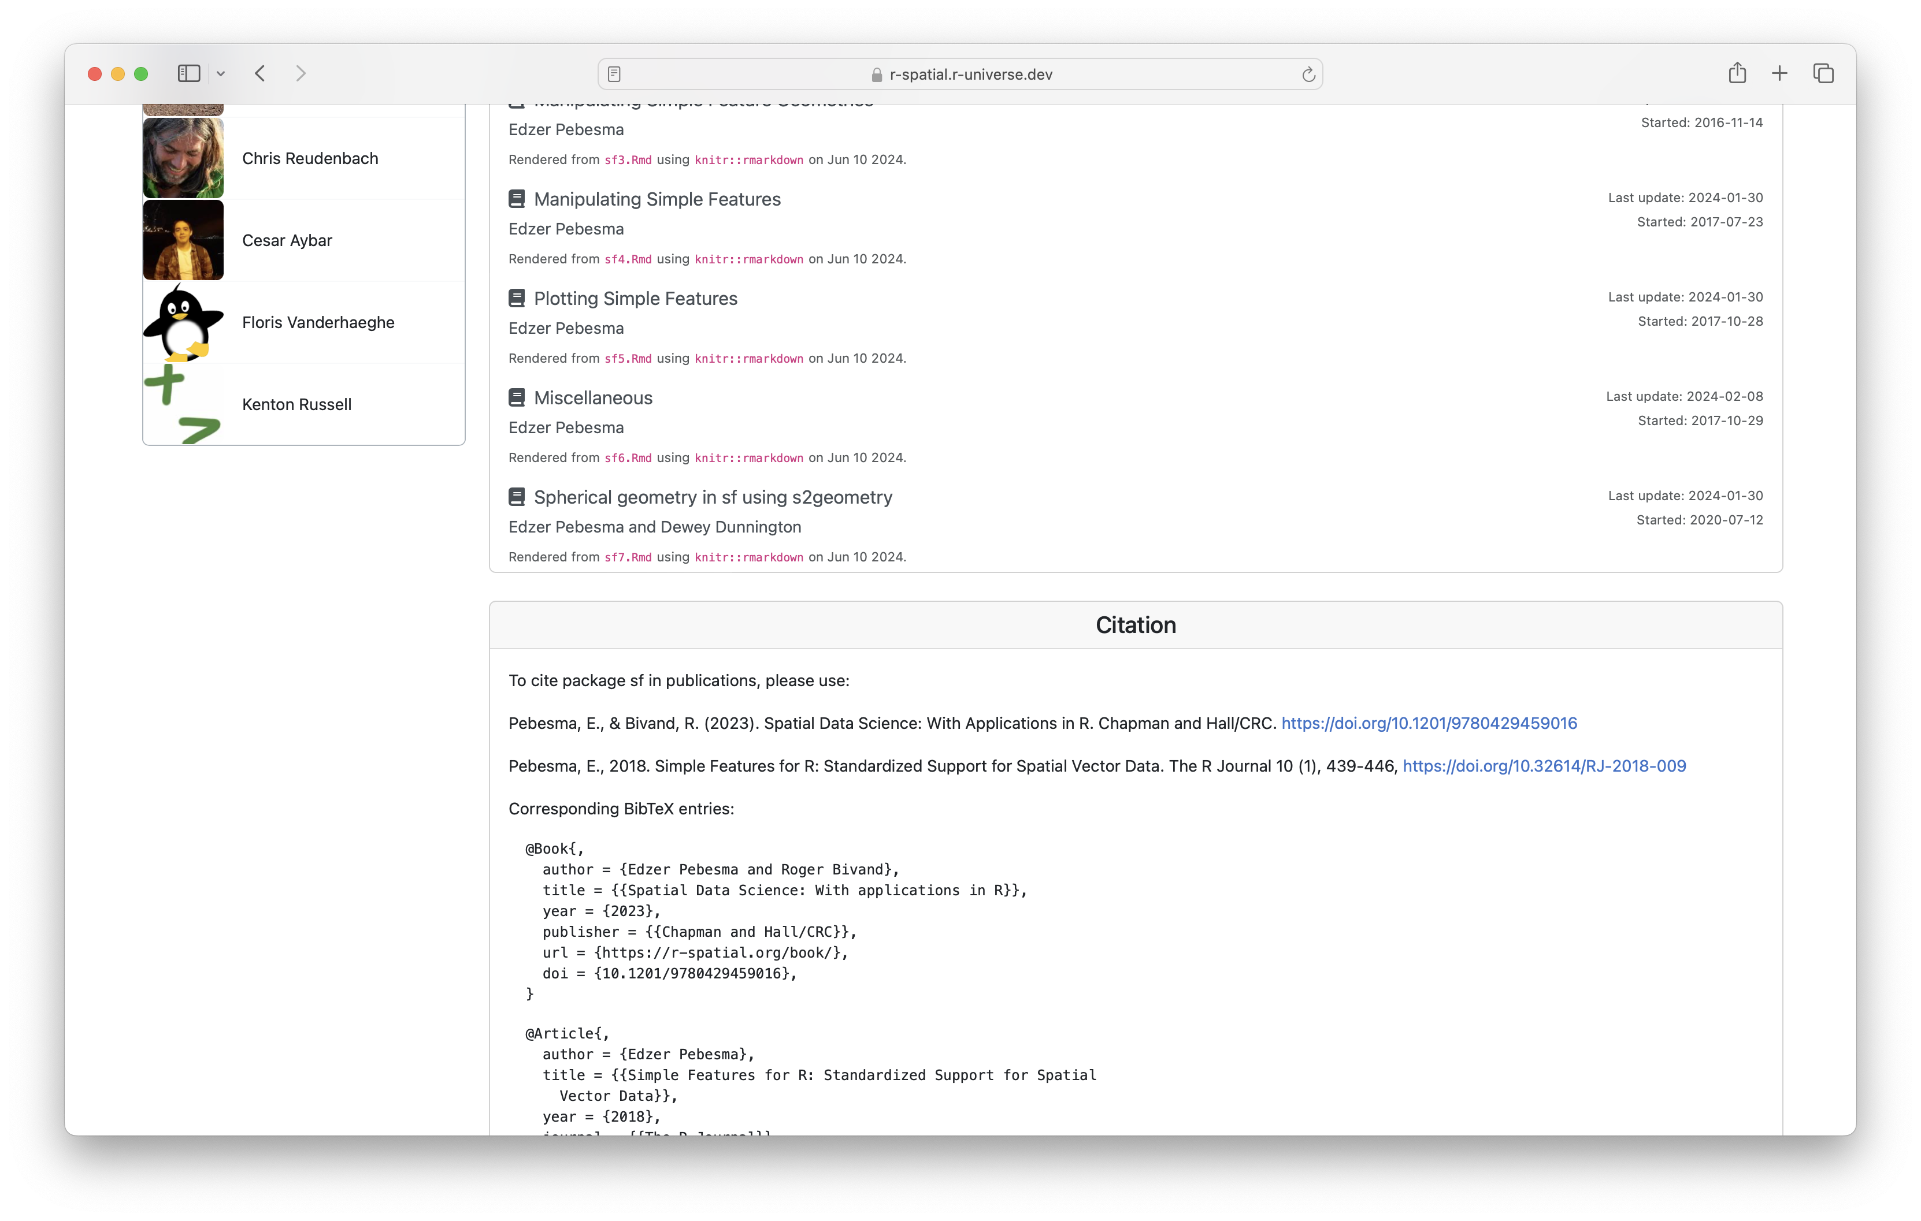Reload the r-spatial.r-universe.dev page
The width and height of the screenshot is (1921, 1221).
pyautogui.click(x=1308, y=73)
